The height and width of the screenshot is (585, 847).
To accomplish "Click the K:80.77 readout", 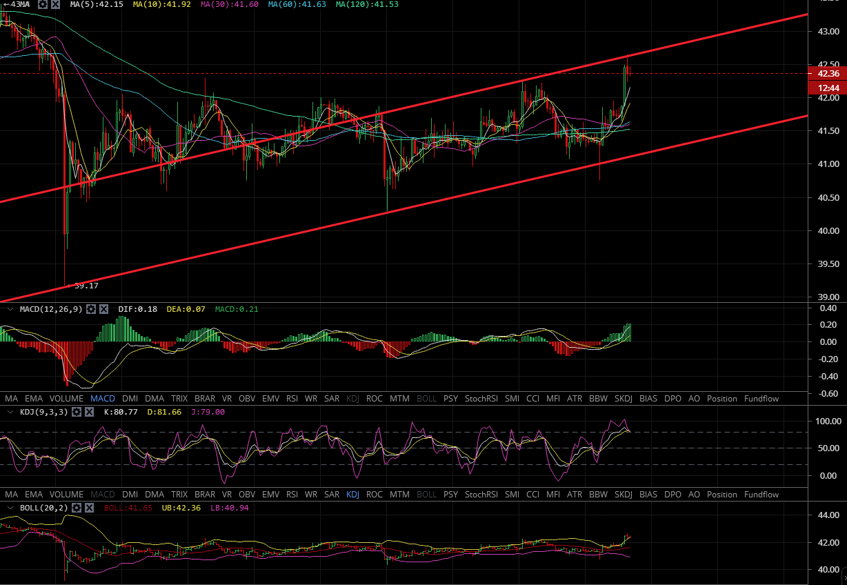I will (120, 412).
